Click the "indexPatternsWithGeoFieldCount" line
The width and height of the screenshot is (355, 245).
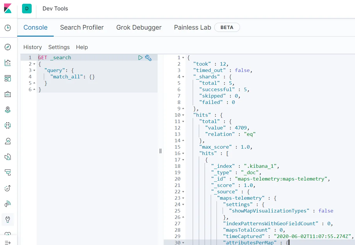[278, 224]
